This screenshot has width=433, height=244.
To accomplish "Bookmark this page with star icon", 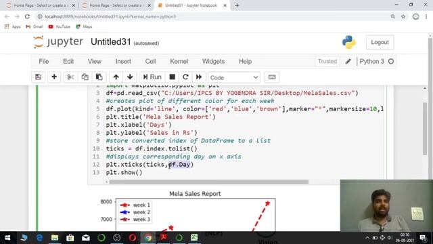I will tap(403, 16).
